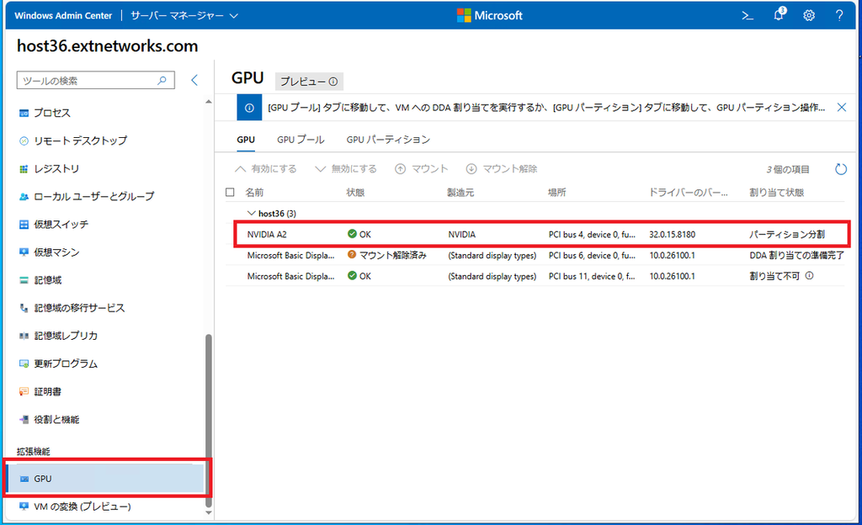Click the sidebar scrollbar thumb
The height and width of the screenshot is (525, 862).
pyautogui.click(x=209, y=421)
